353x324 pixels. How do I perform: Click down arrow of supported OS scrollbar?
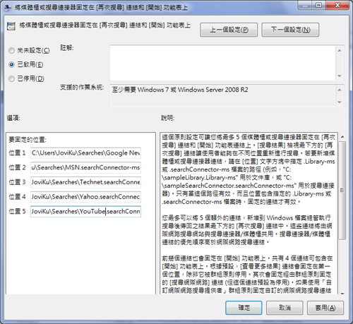340,102
